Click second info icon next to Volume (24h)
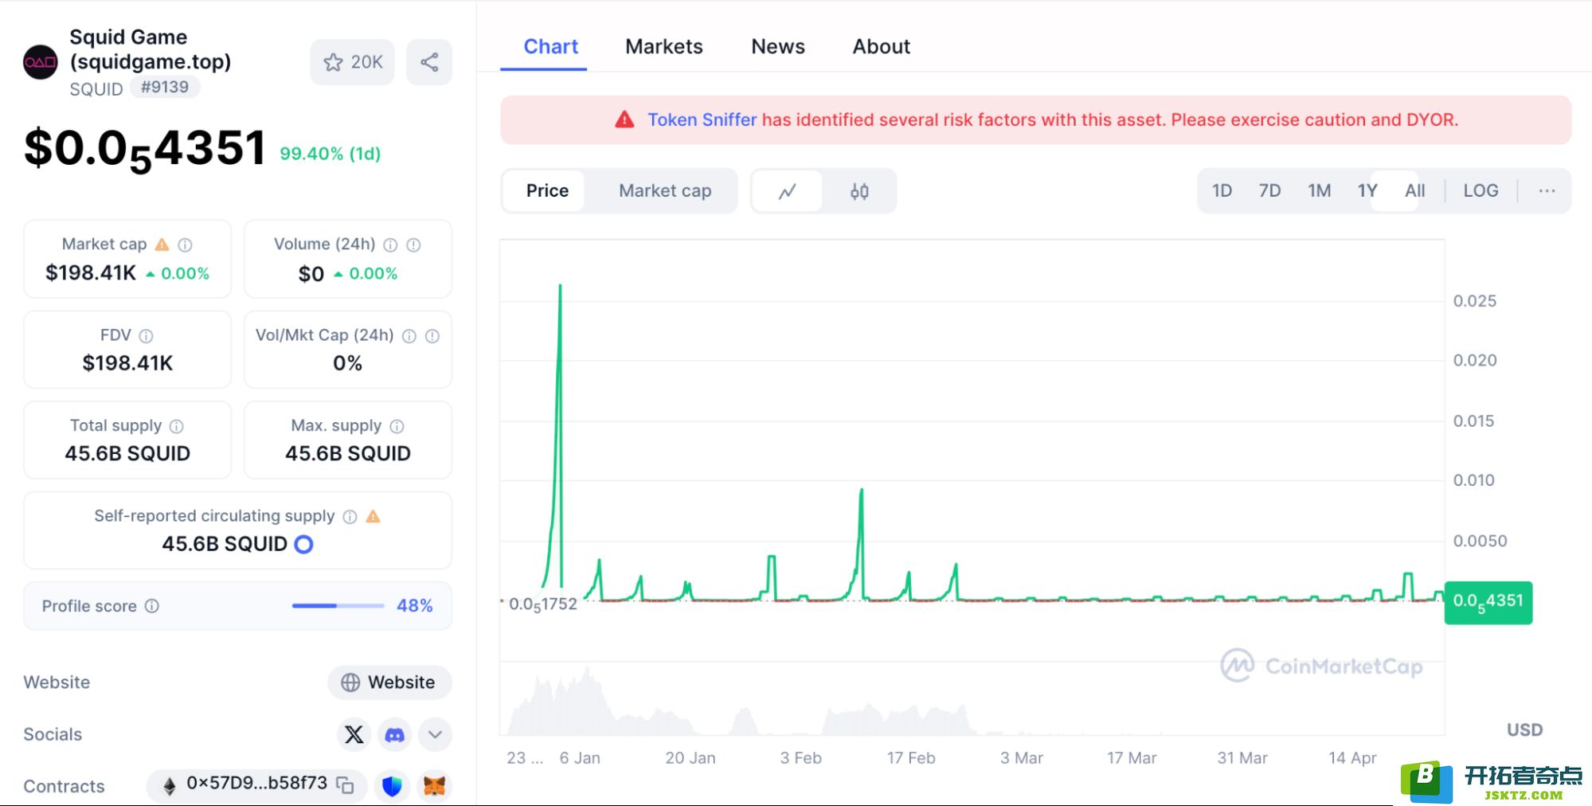This screenshot has height=806, width=1592. point(413,245)
